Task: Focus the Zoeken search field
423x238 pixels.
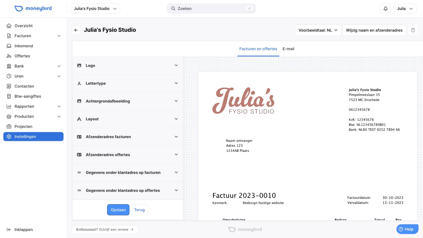Action: tap(211, 9)
